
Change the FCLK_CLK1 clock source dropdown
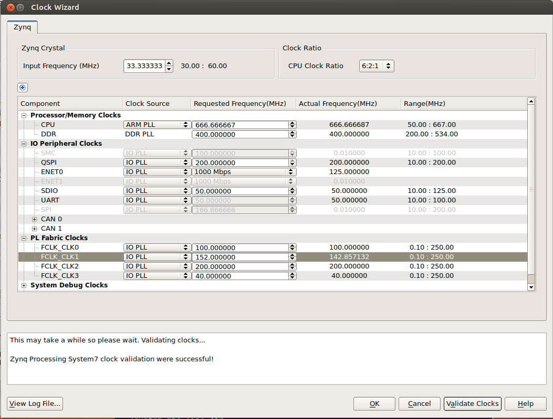[x=156, y=257]
